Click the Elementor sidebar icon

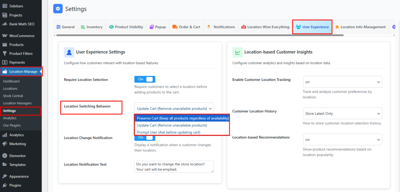click(x=5, y=156)
